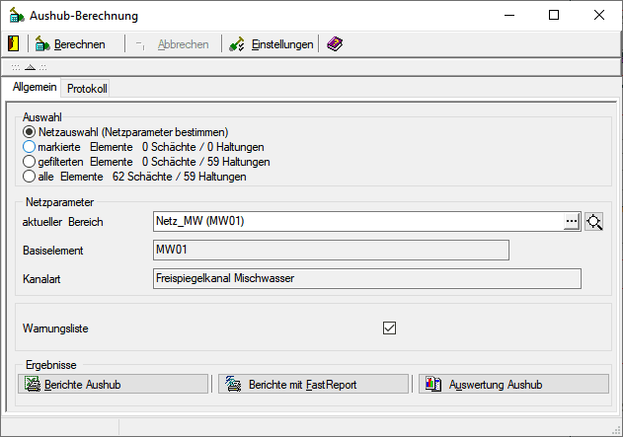Open Einstellungen settings
Viewport: 623px width, 437px height.
pos(272,44)
